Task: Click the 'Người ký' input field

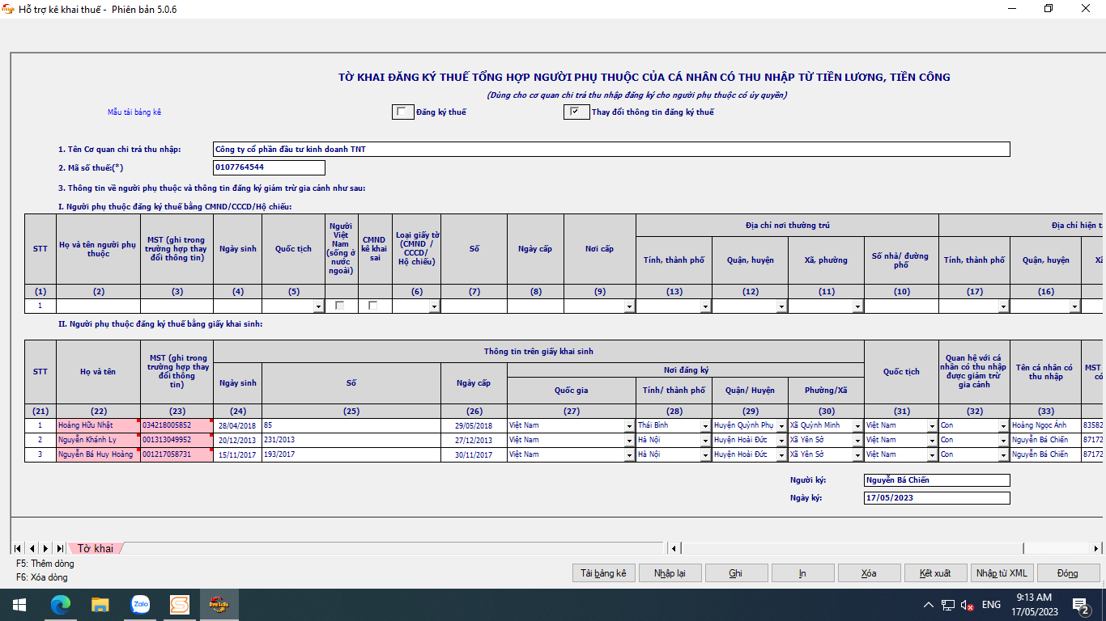Action: pos(937,480)
